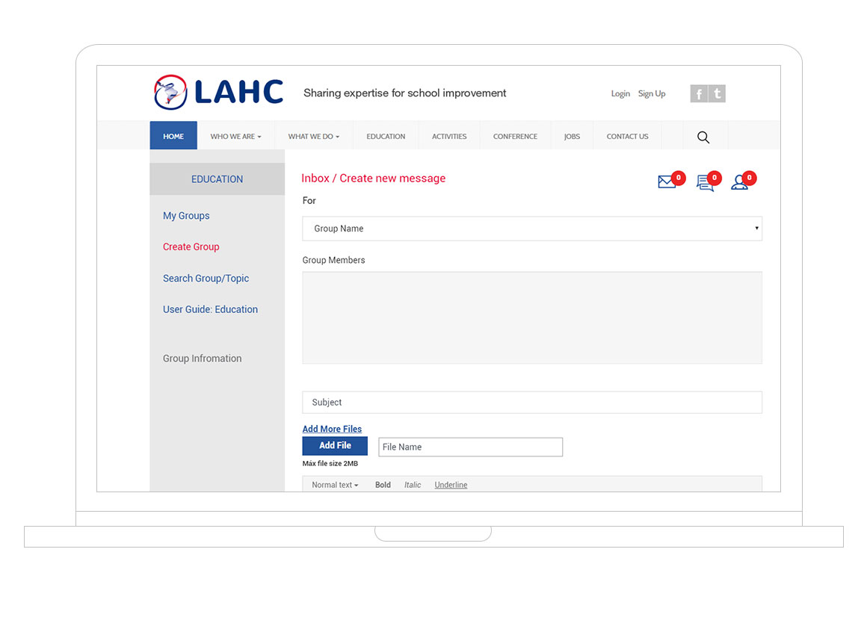Open the Jobs menu item
The width and height of the screenshot is (864, 620).
pyautogui.click(x=572, y=137)
